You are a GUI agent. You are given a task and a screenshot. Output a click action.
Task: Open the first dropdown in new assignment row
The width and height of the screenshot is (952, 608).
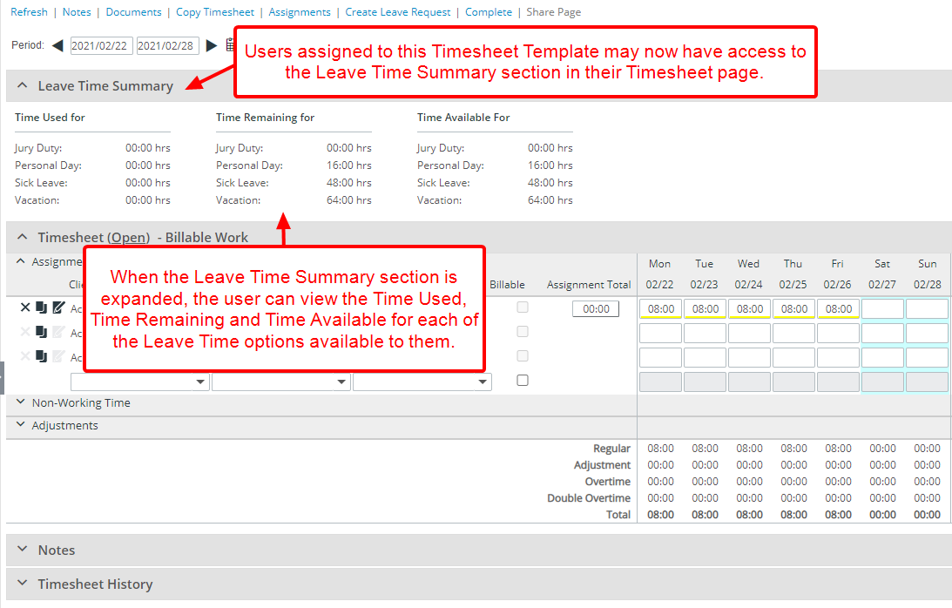coord(139,382)
